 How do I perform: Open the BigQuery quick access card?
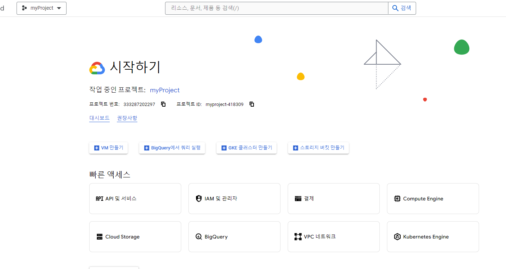point(234,237)
